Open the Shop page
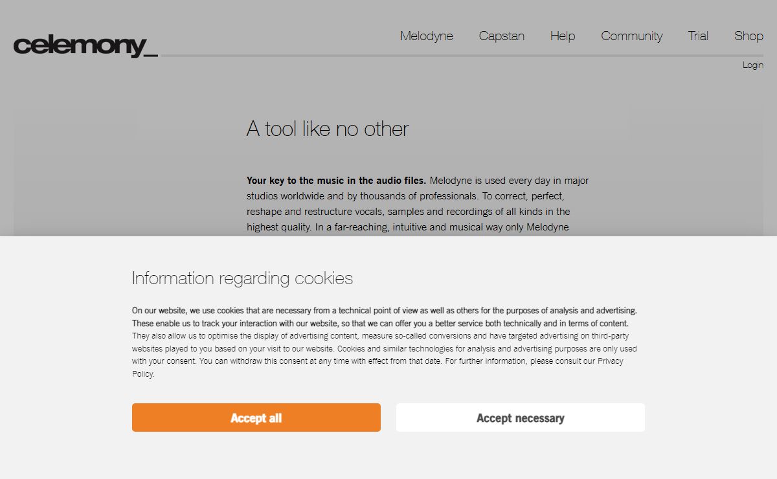Screen dimensions: 777x479 tap(749, 36)
